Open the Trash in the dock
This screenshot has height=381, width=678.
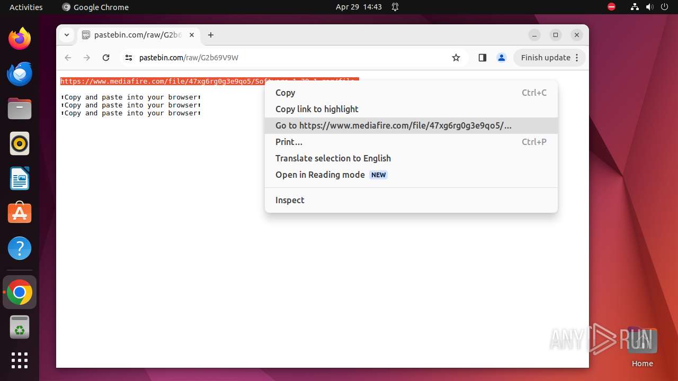coord(20,327)
